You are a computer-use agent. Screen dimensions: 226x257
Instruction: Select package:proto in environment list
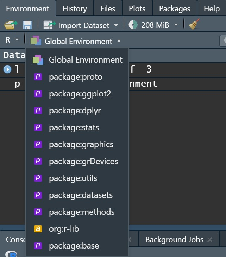(77, 77)
